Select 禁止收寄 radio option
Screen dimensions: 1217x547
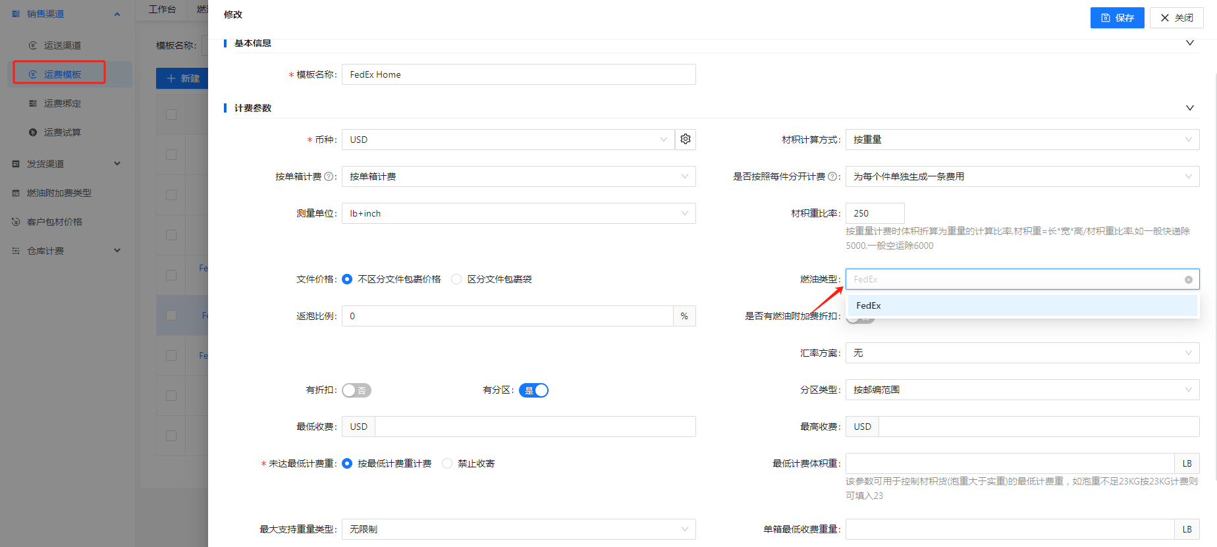pos(447,463)
